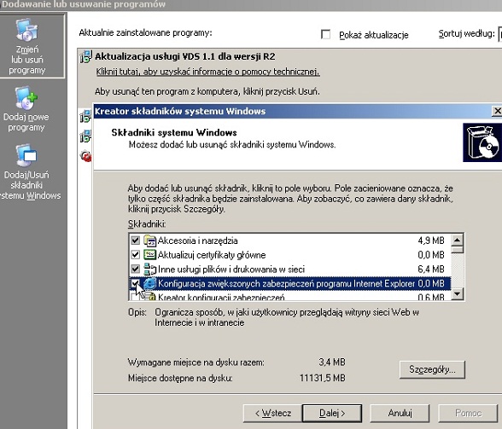Toggle the Internet Explorer enhanced security checkbox
Image resolution: width=502 pixels, height=429 pixels.
point(136,283)
